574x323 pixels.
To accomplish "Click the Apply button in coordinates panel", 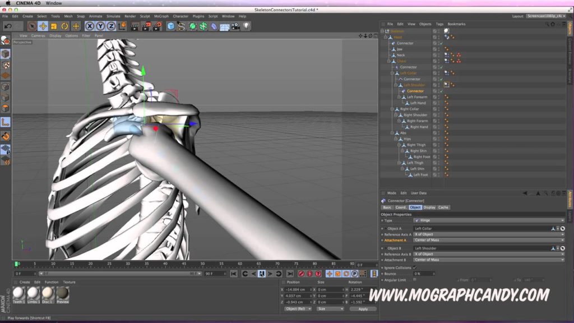I will coord(363,309).
